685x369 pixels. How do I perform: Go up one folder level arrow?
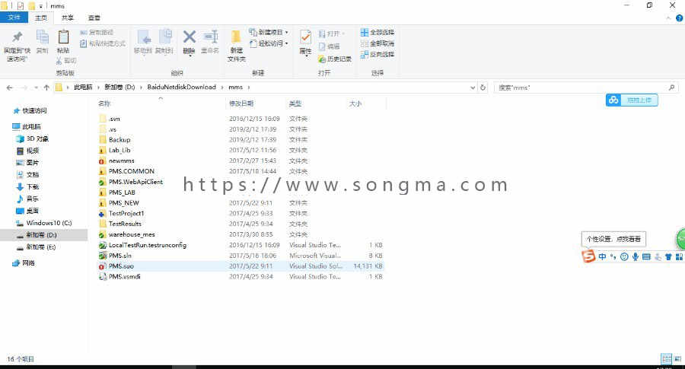pyautogui.click(x=46, y=87)
